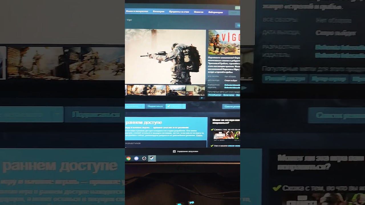365x205 pixels.
Task: Click the Vigor game header image
Action: point(224,42)
